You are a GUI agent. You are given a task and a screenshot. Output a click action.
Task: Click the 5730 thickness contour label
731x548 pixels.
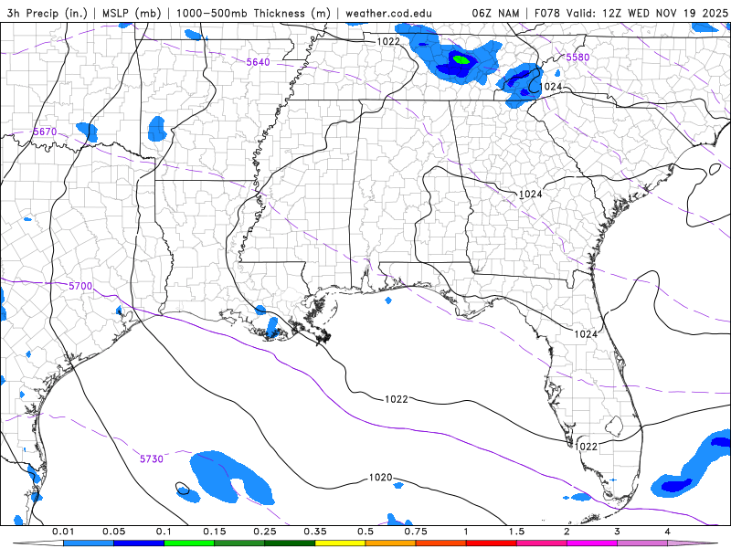(x=152, y=459)
